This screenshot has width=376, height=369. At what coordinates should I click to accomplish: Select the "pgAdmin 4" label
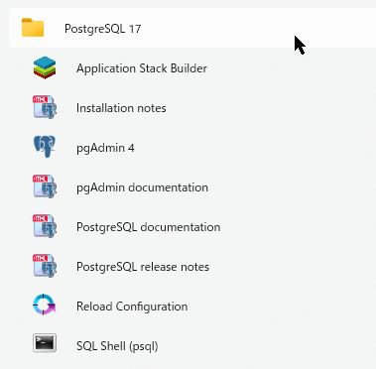(105, 148)
